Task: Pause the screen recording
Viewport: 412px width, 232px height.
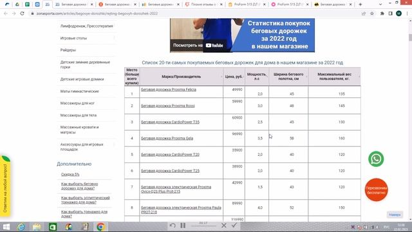Action: click(x=183, y=226)
